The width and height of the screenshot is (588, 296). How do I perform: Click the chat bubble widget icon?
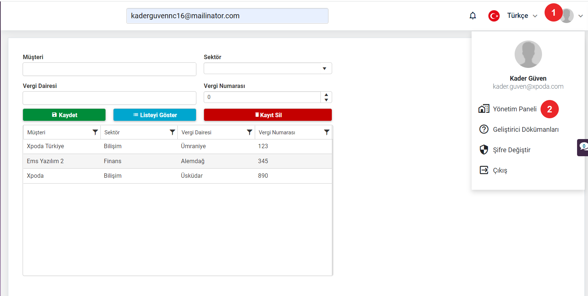point(583,147)
